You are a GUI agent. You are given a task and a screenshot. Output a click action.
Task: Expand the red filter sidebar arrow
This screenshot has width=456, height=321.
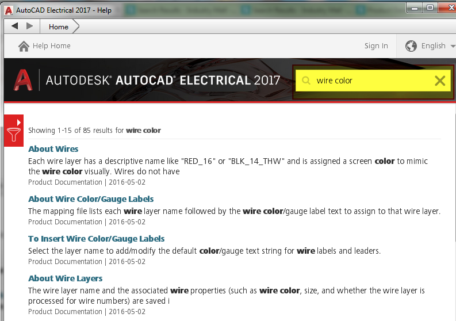click(18, 122)
